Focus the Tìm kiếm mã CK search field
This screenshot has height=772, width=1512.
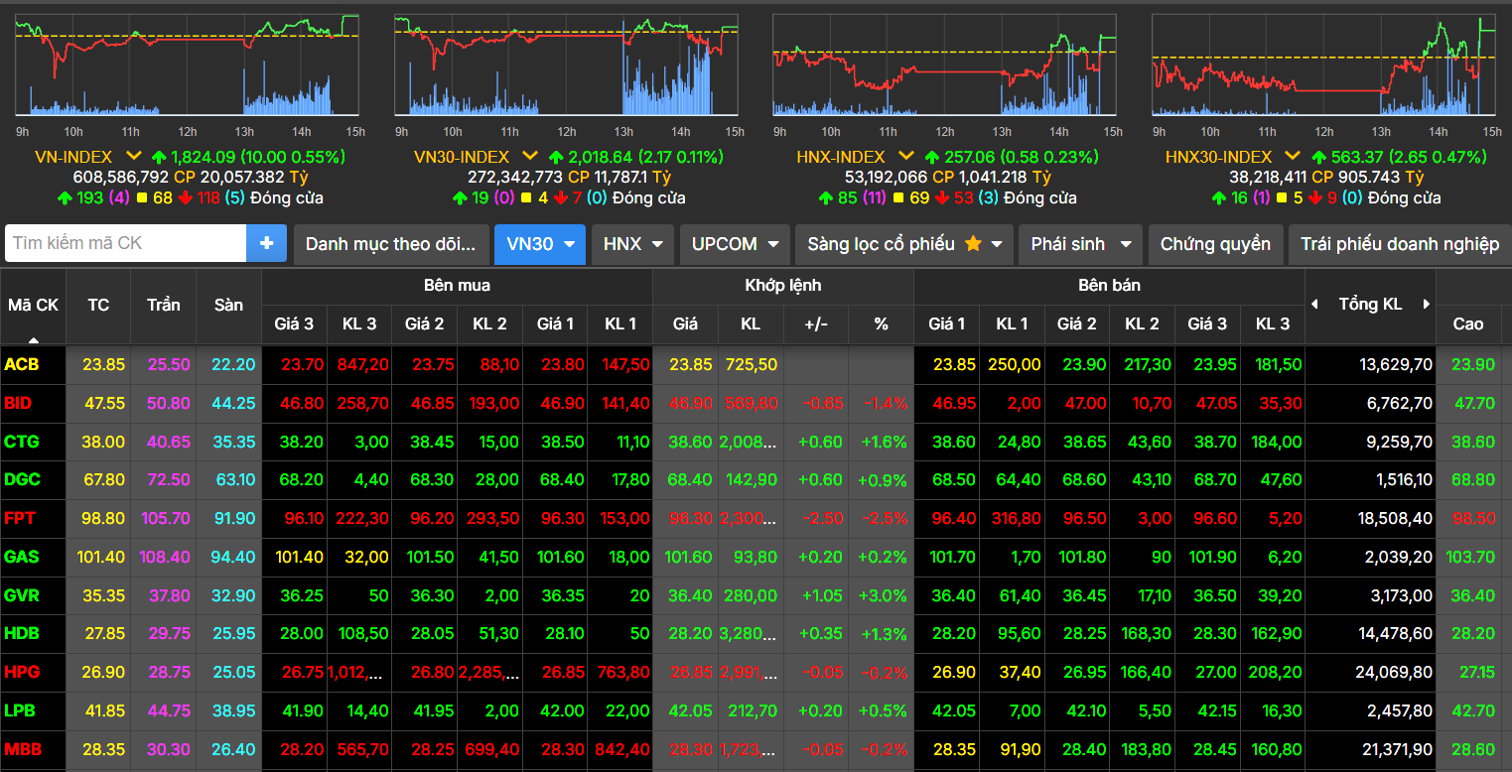pos(126,243)
